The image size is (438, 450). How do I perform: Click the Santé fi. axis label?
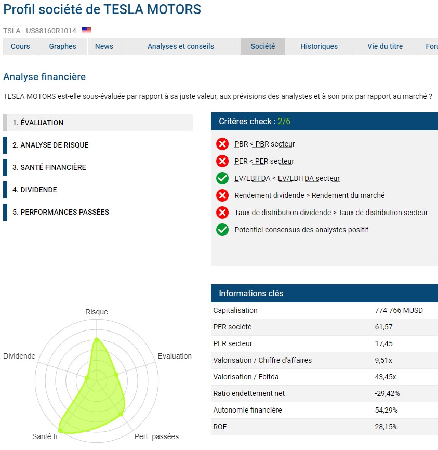[45, 437]
